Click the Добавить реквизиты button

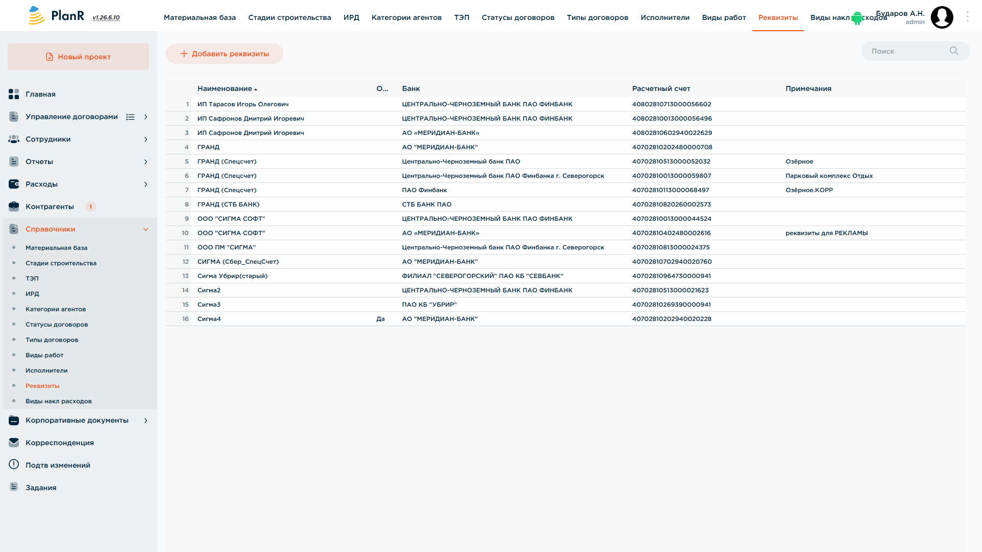[x=224, y=54]
